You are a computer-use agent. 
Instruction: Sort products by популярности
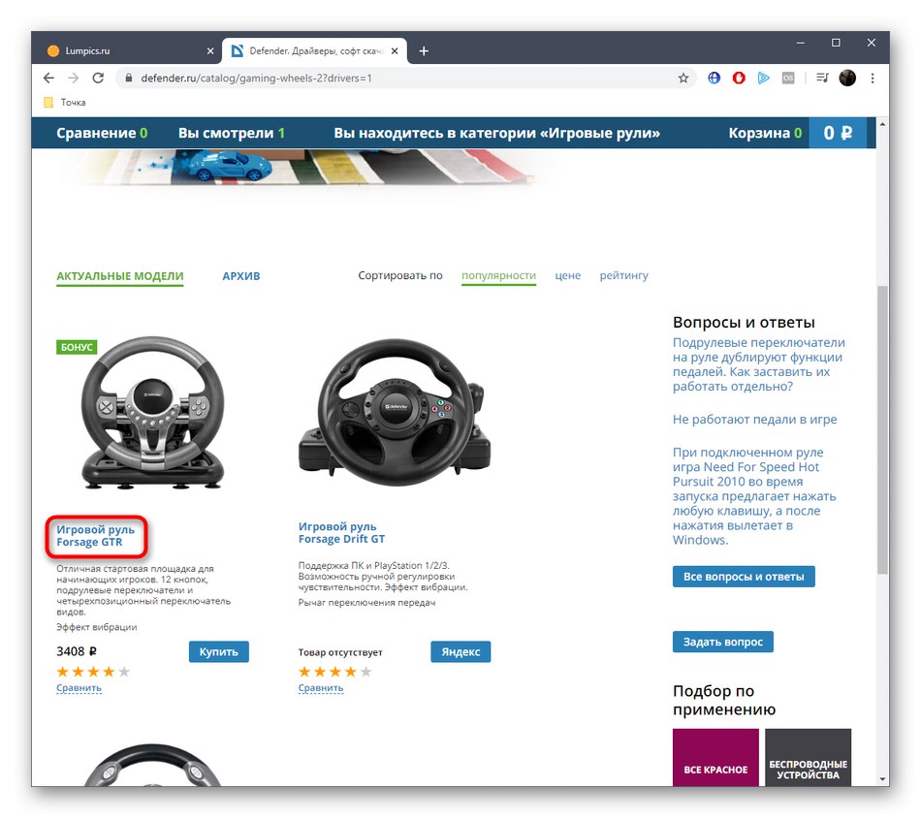tap(498, 275)
